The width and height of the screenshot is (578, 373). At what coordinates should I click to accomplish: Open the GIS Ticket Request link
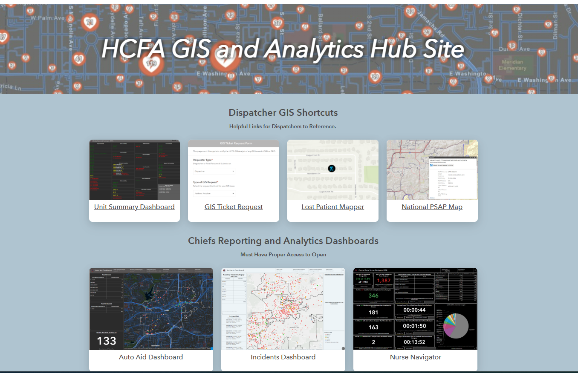point(234,207)
